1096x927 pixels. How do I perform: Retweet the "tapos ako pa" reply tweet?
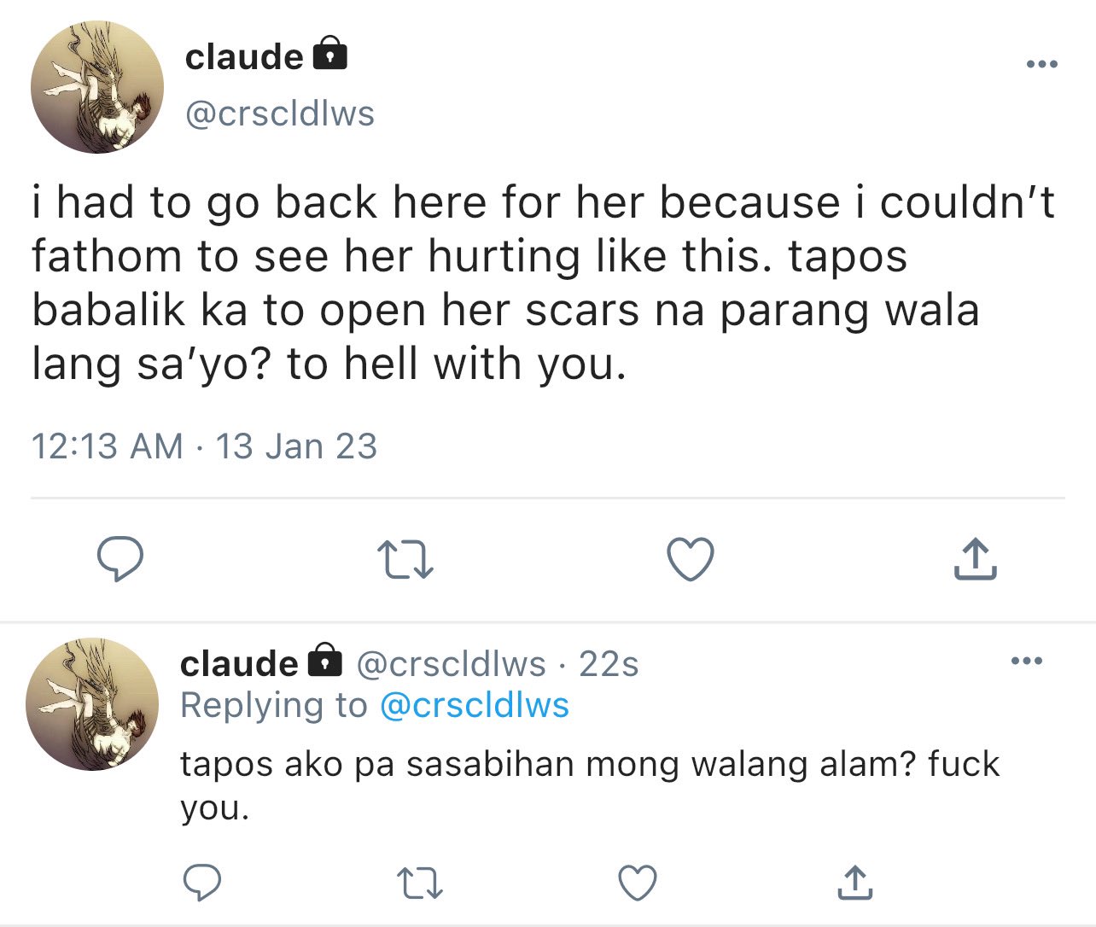421,884
